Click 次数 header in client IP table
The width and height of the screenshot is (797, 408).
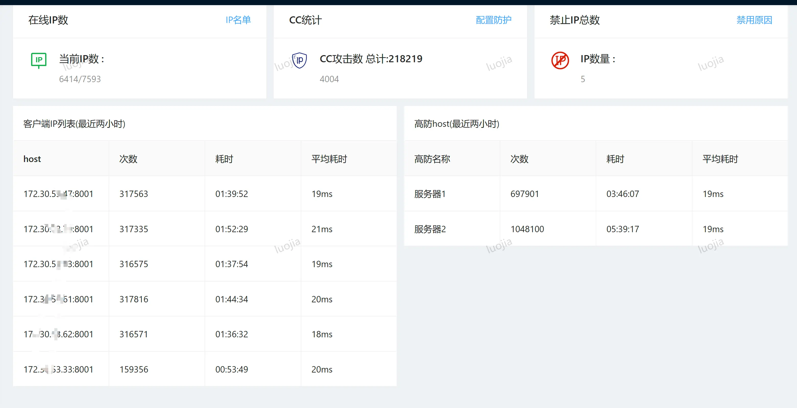coord(128,159)
